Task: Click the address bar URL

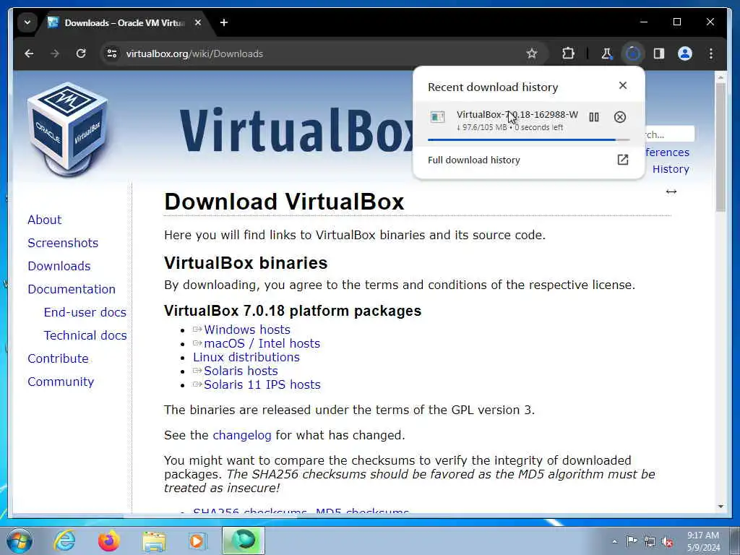Action: tap(194, 53)
